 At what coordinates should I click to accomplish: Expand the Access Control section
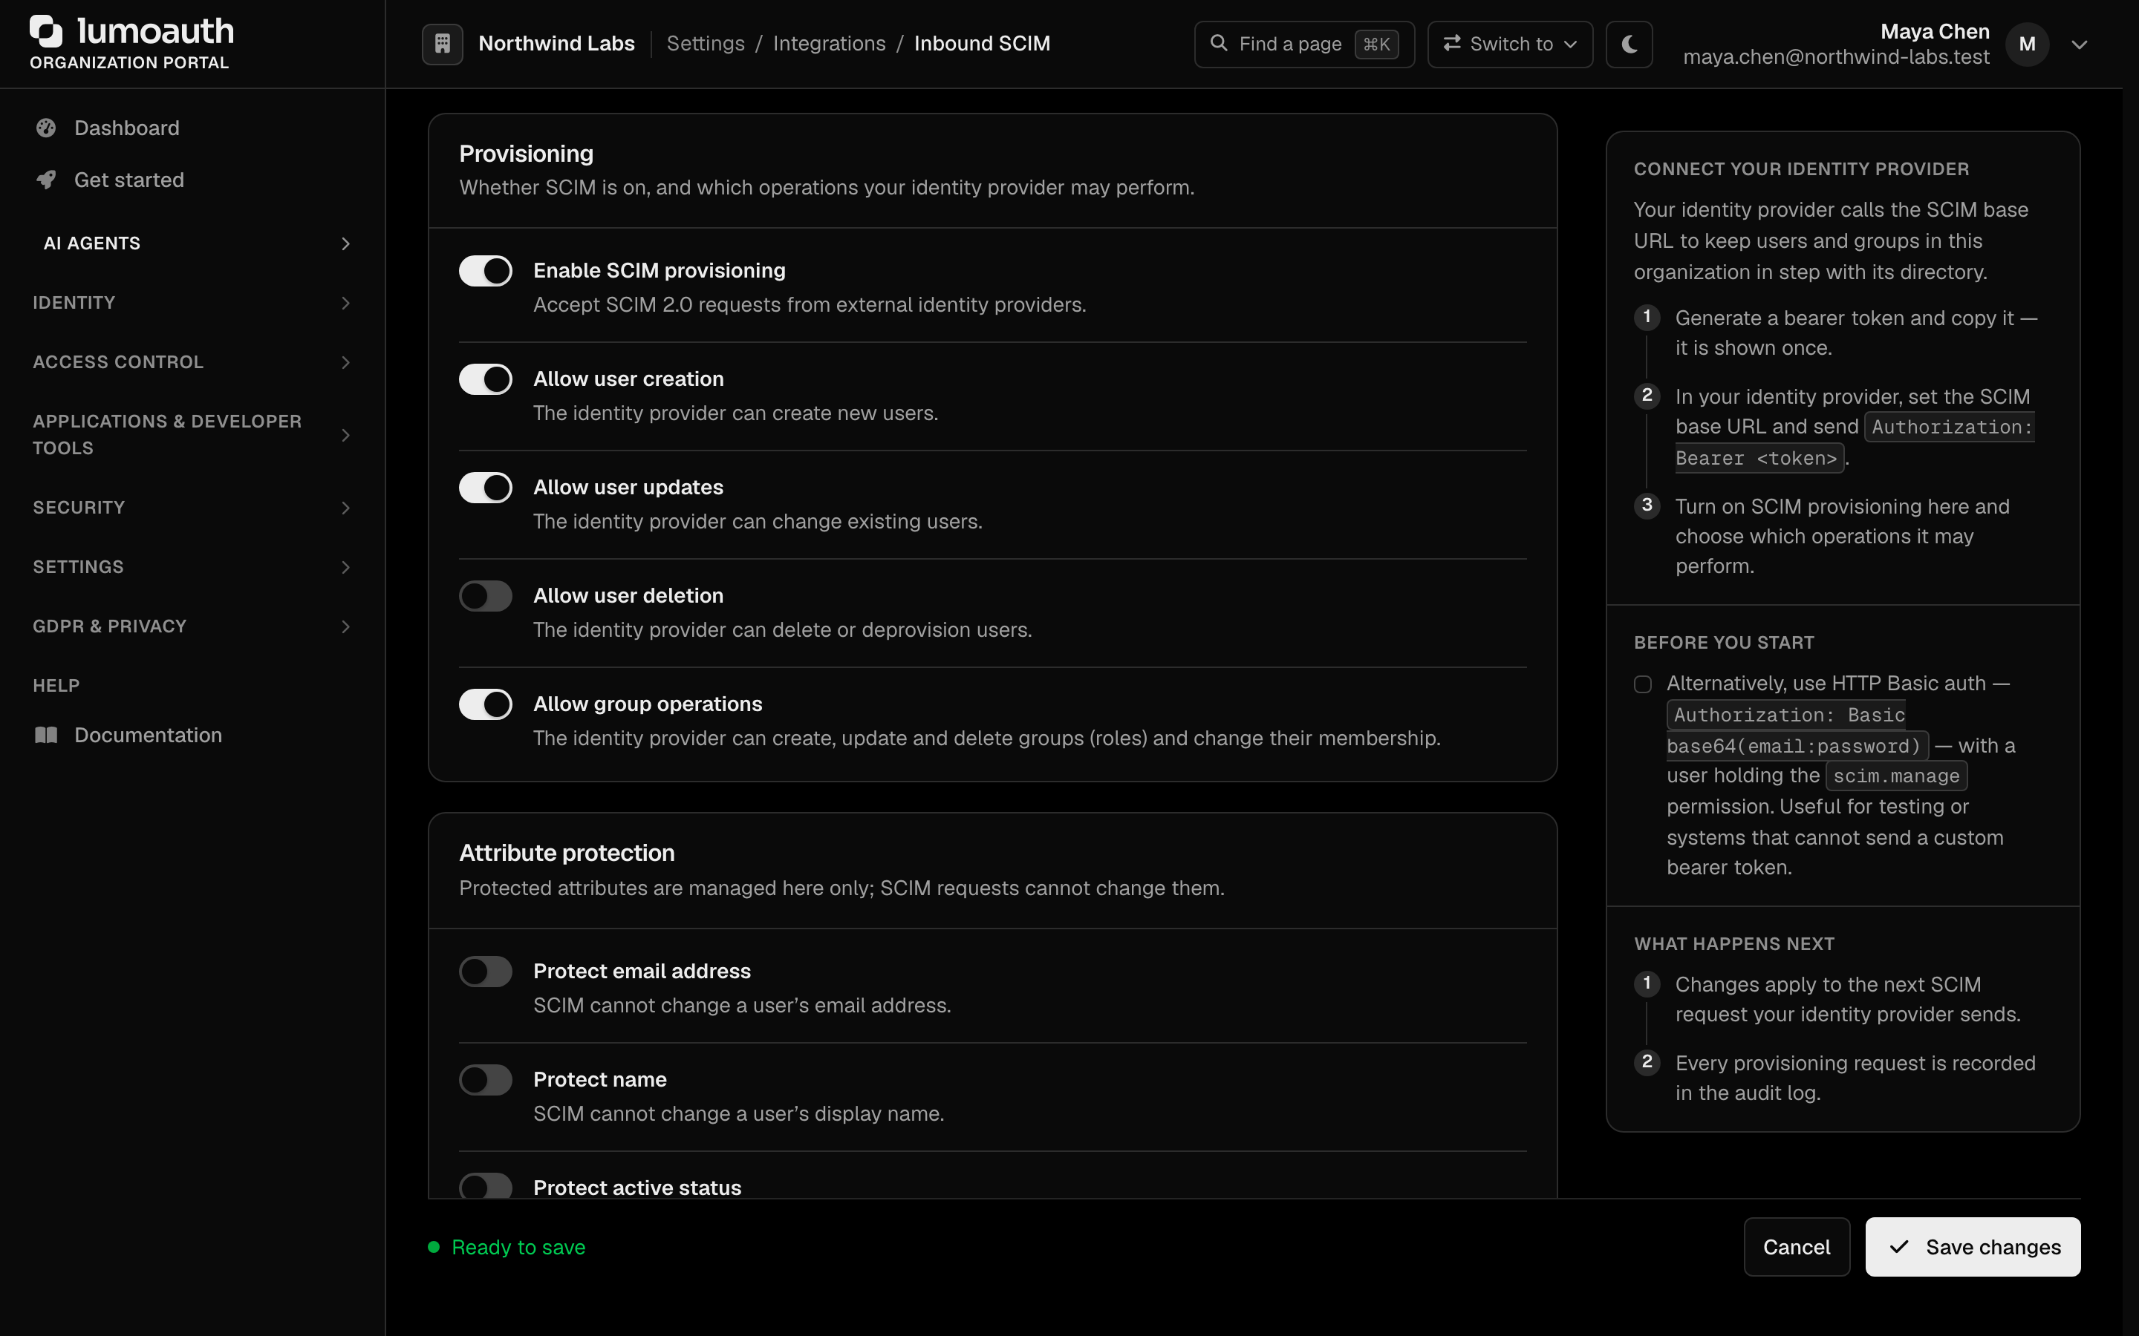[x=191, y=362]
